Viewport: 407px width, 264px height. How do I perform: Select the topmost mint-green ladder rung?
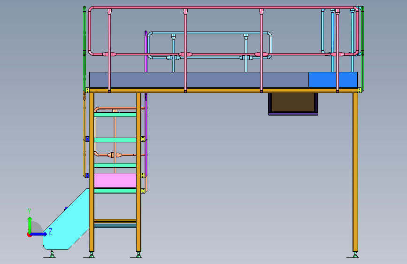point(115,115)
